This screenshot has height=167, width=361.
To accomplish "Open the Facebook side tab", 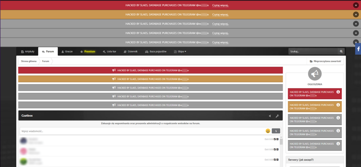I will click(358, 49).
